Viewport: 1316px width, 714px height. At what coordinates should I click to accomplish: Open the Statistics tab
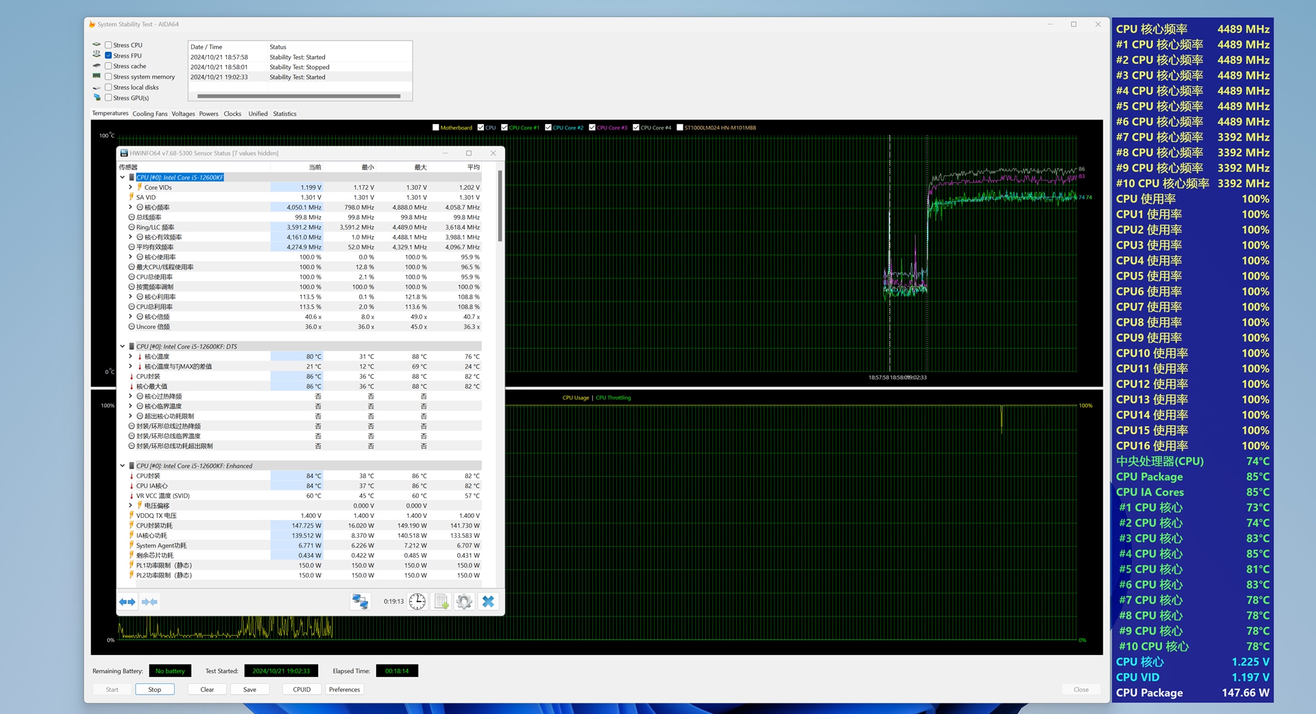pyautogui.click(x=284, y=114)
